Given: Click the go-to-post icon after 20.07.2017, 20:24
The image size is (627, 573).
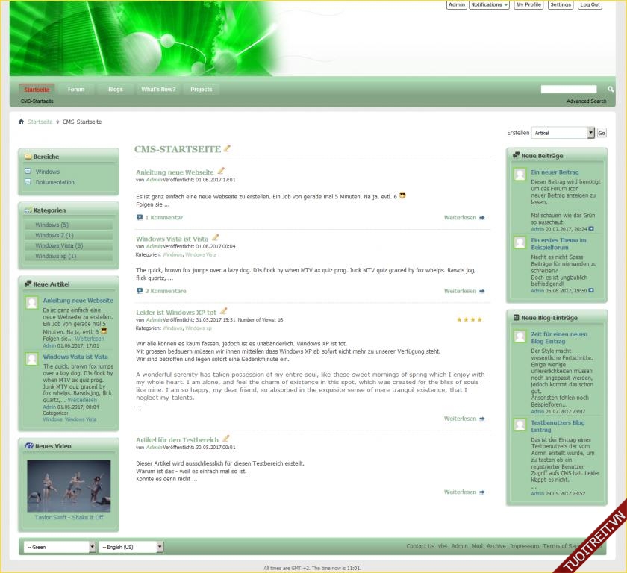Looking at the screenshot, I should click(591, 229).
